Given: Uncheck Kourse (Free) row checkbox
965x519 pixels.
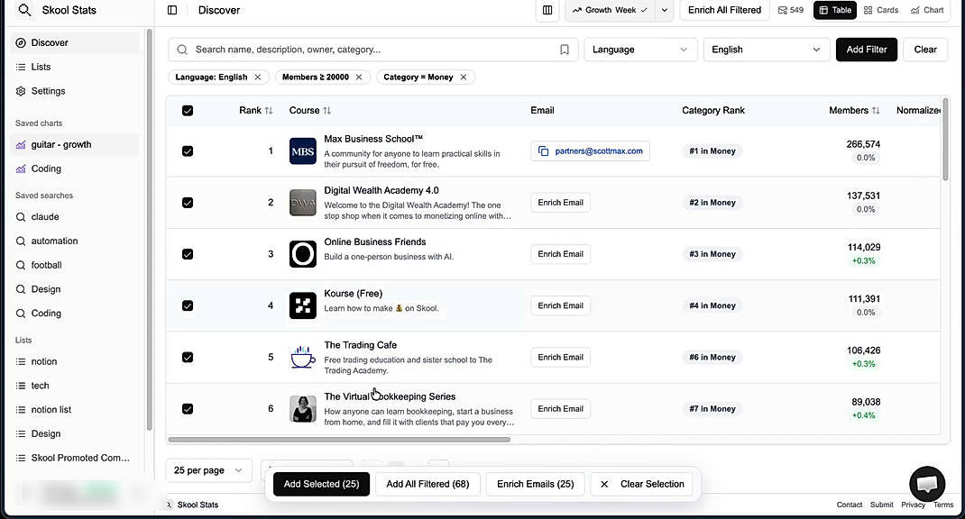Looking at the screenshot, I should point(188,305).
